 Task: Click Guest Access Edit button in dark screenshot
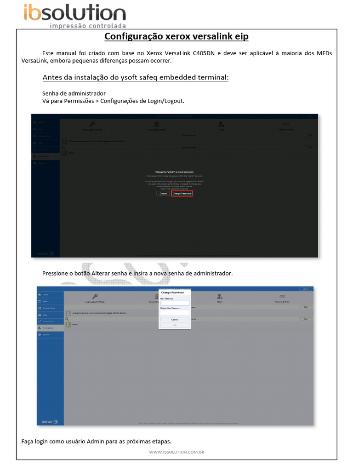[310, 135]
